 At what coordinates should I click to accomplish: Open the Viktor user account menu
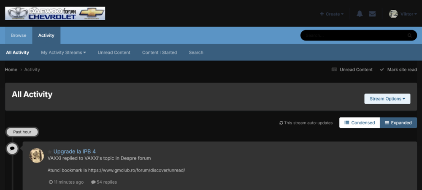pyautogui.click(x=408, y=14)
